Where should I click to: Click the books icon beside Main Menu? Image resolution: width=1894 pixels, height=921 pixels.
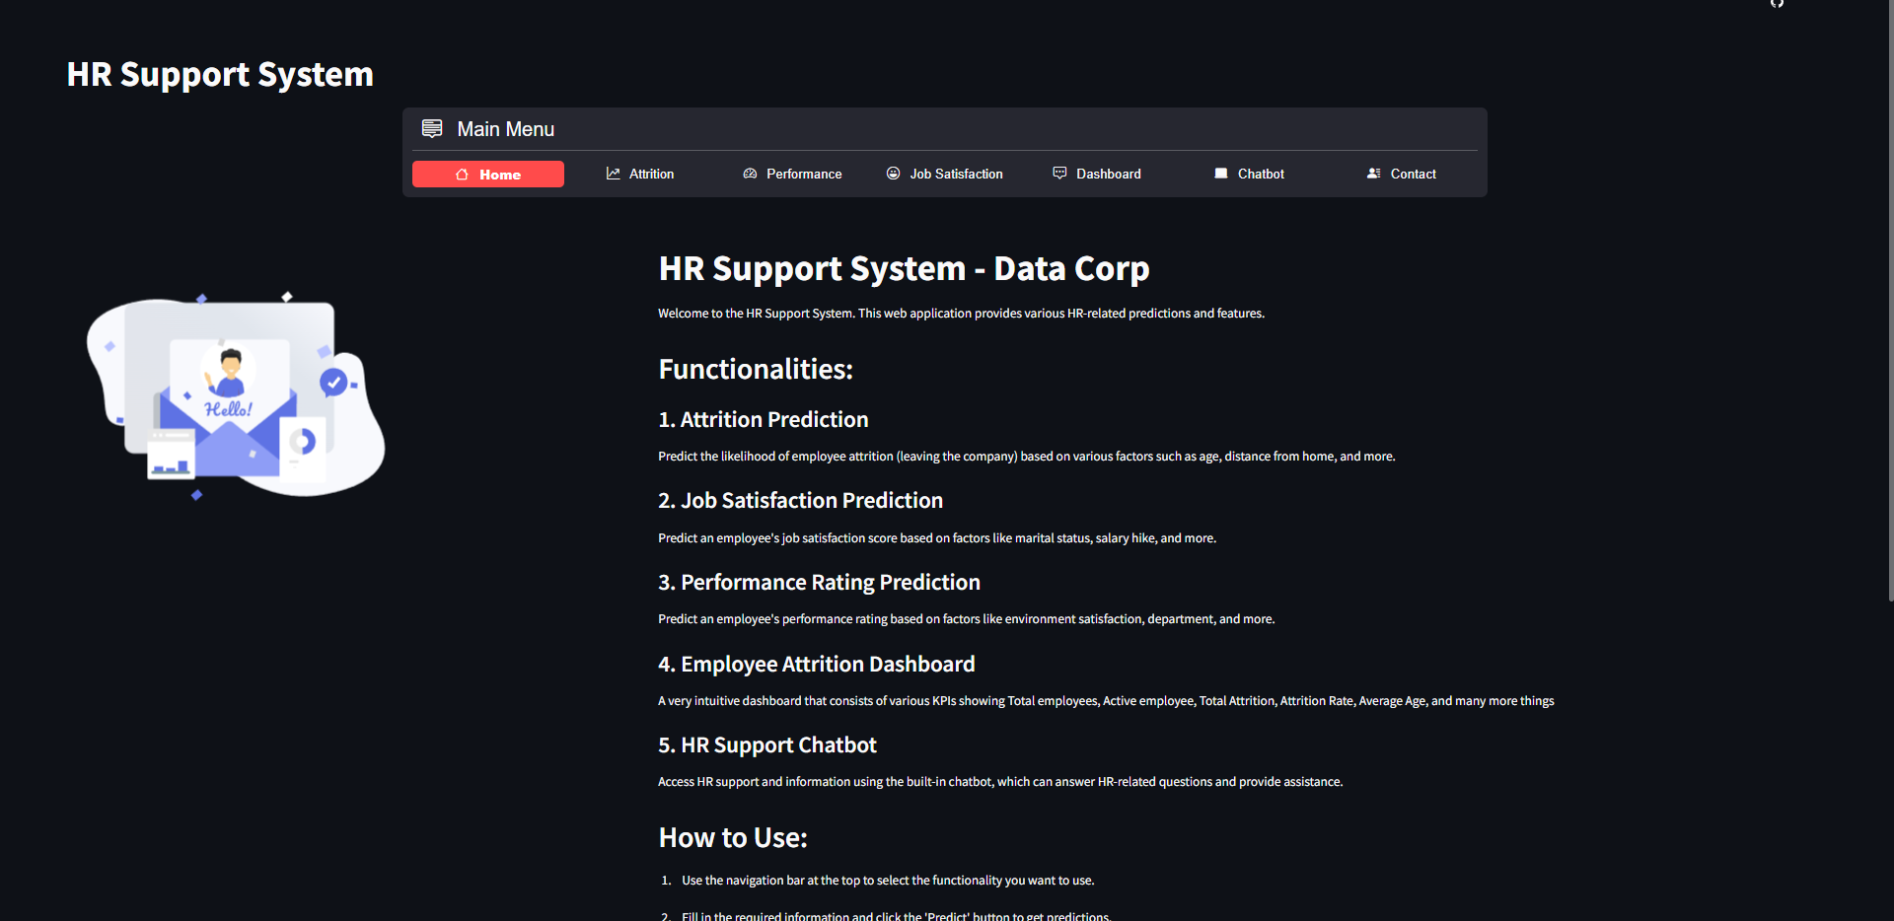coord(432,128)
